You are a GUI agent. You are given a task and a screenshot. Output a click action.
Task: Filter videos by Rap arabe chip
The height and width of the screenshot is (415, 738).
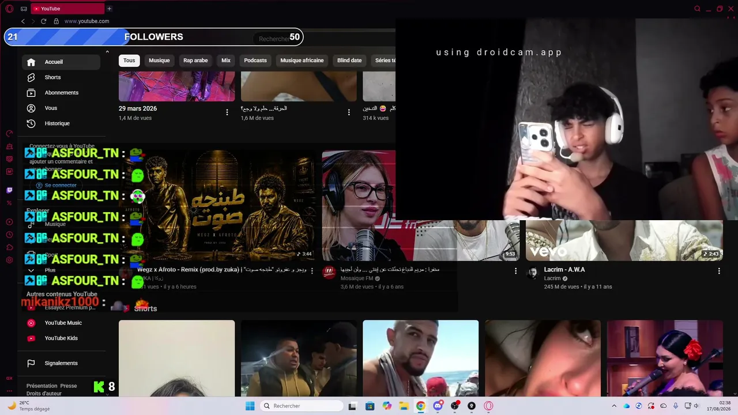(195, 61)
